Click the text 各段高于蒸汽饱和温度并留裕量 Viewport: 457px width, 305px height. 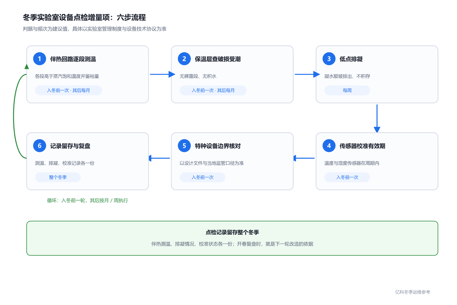pos(67,76)
